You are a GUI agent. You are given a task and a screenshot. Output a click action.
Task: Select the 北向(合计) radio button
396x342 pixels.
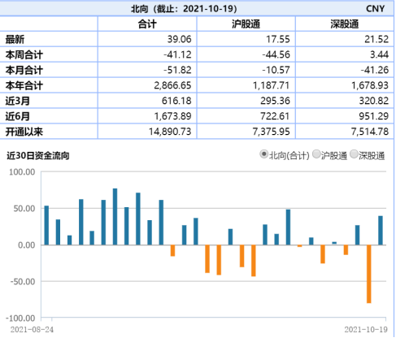coord(263,154)
